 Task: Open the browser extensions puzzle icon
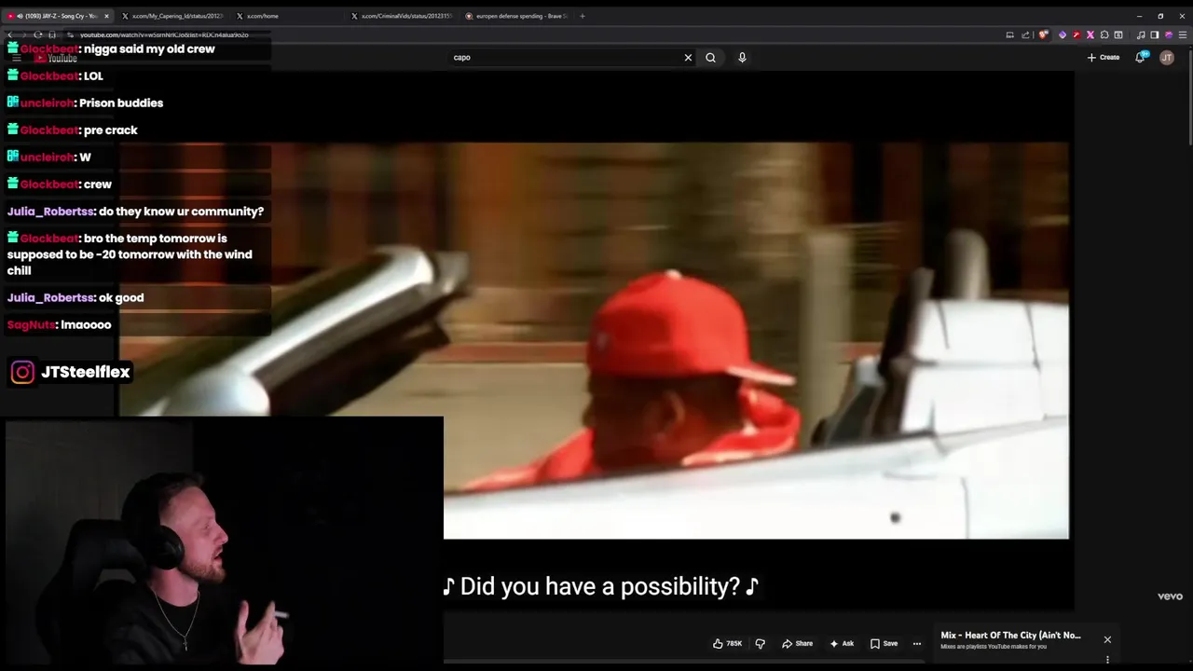(1104, 34)
